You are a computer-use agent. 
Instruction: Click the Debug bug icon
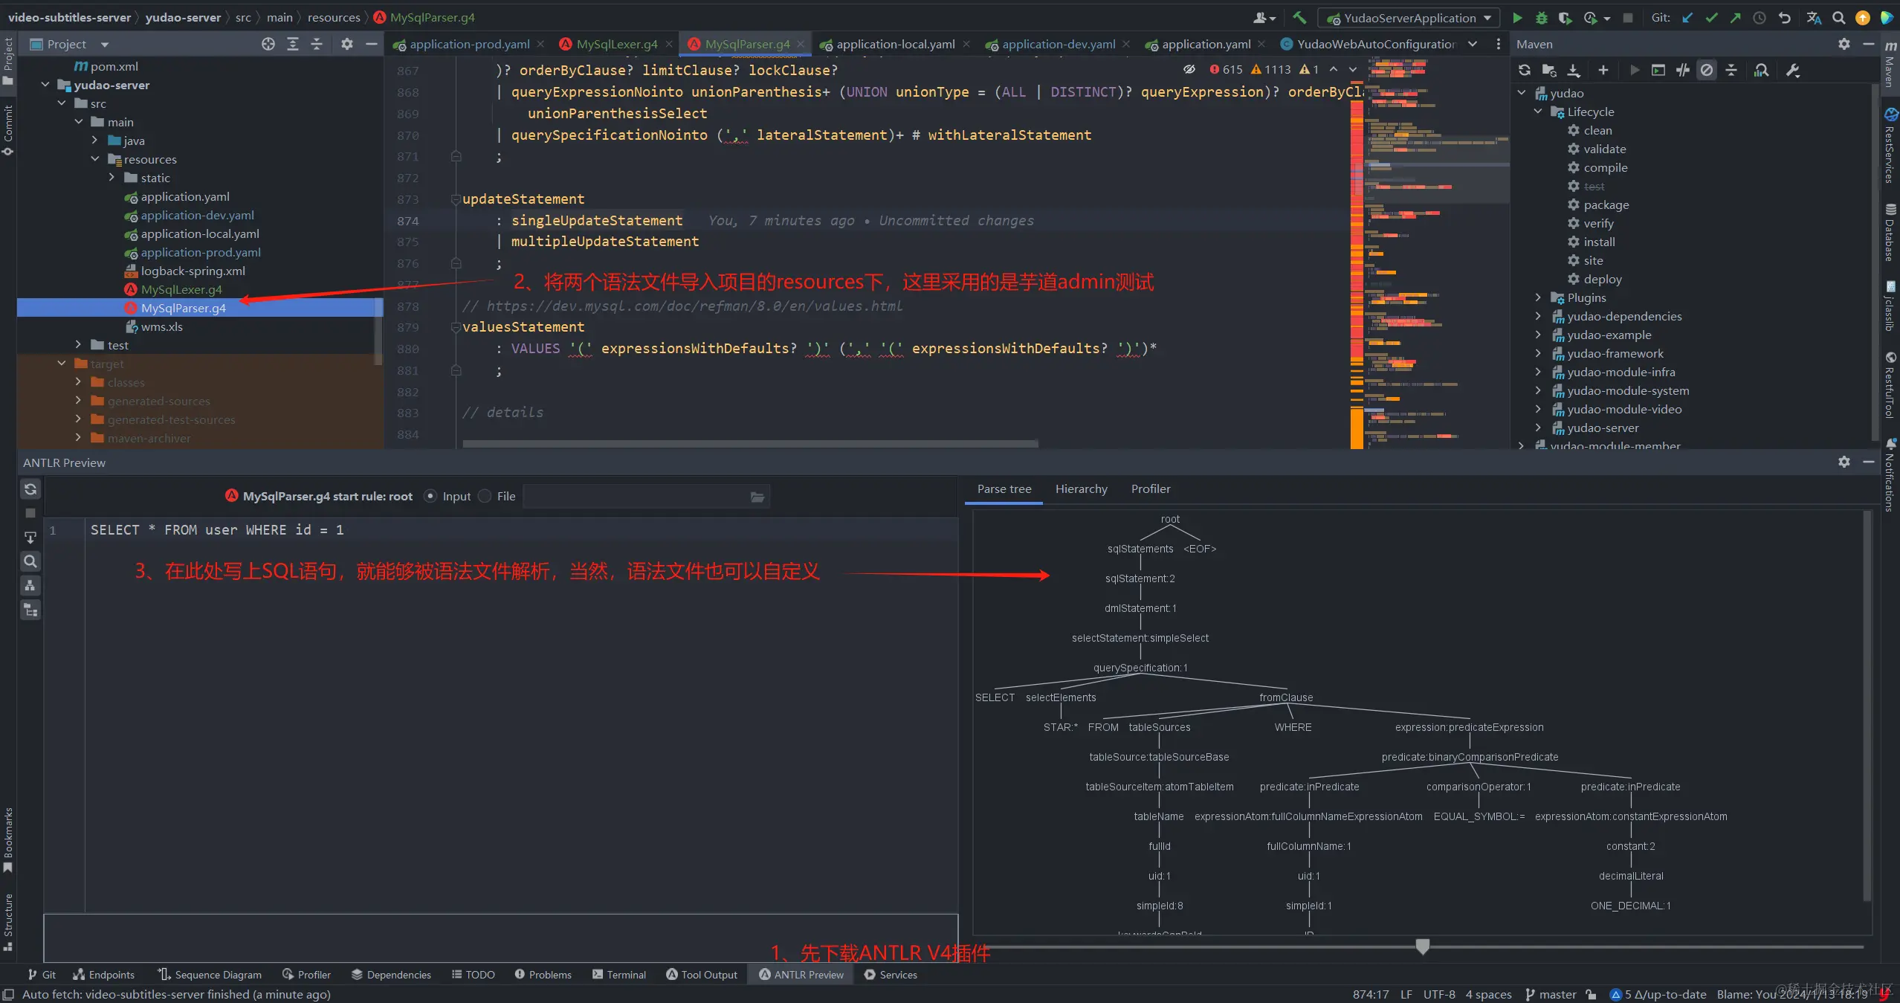(x=1541, y=18)
